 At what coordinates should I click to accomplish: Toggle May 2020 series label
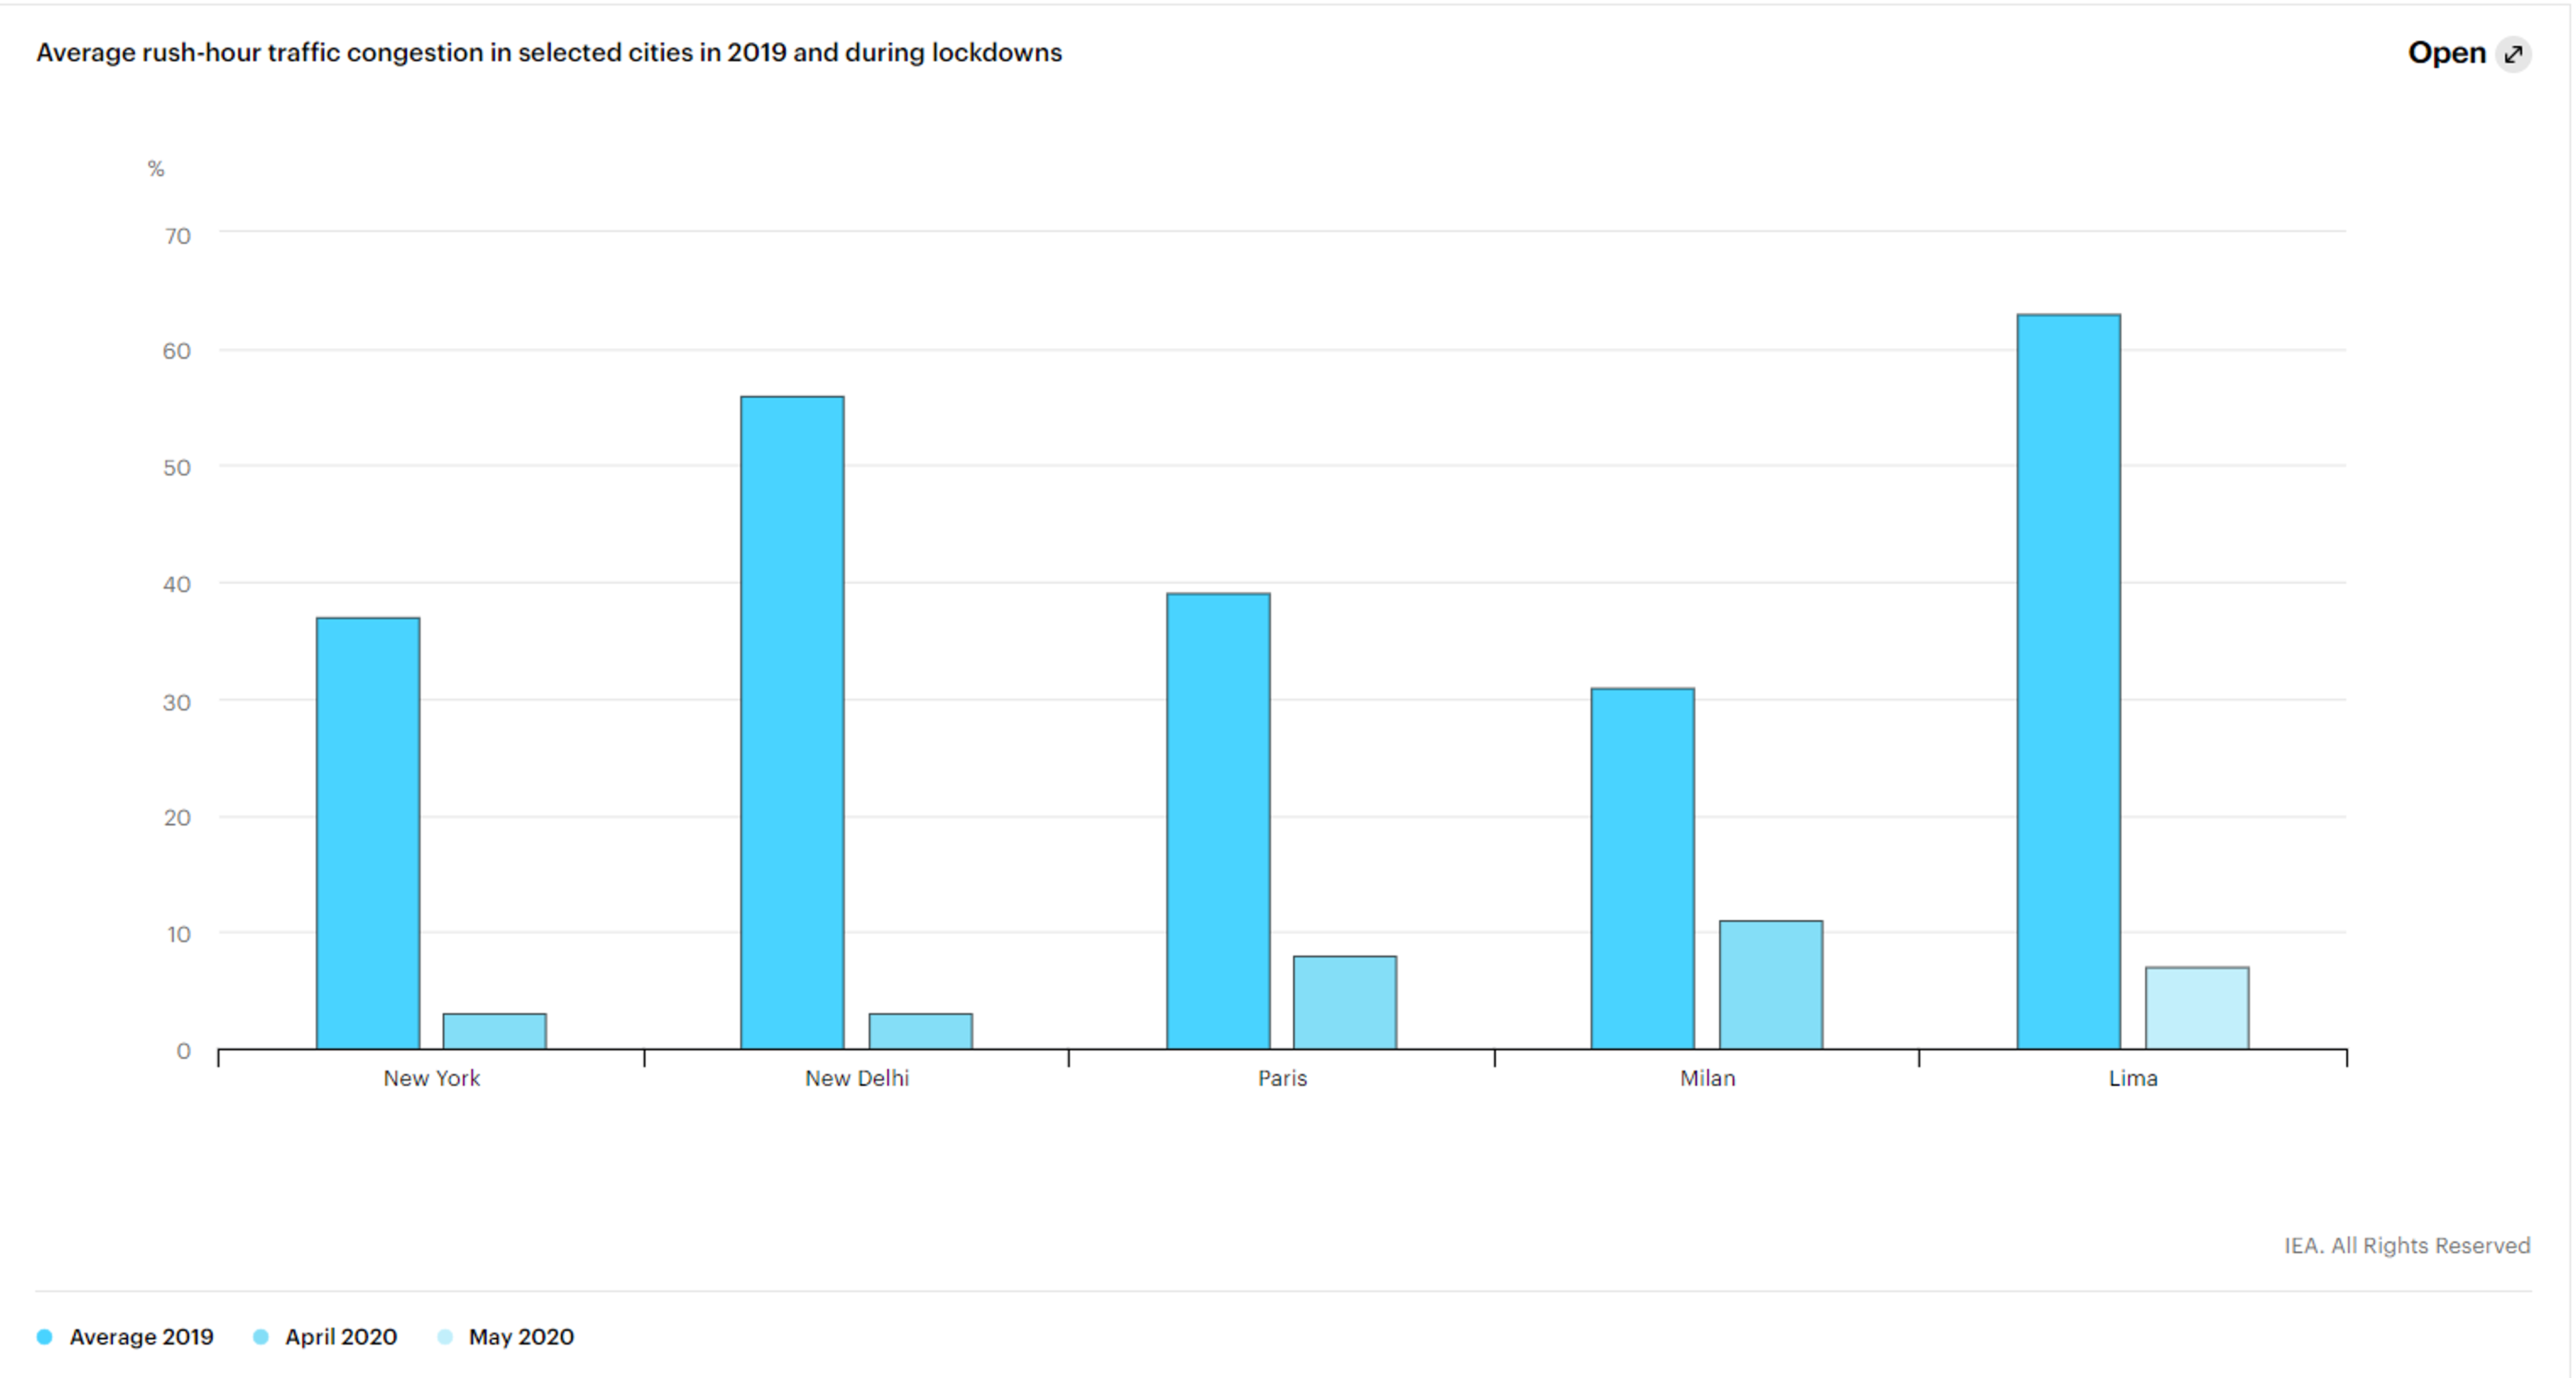pyautogui.click(x=521, y=1337)
